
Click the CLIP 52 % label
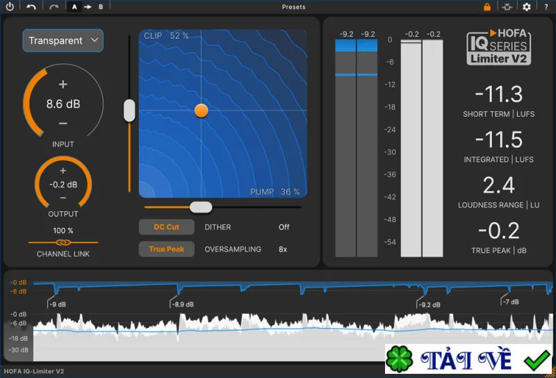pyautogui.click(x=166, y=36)
